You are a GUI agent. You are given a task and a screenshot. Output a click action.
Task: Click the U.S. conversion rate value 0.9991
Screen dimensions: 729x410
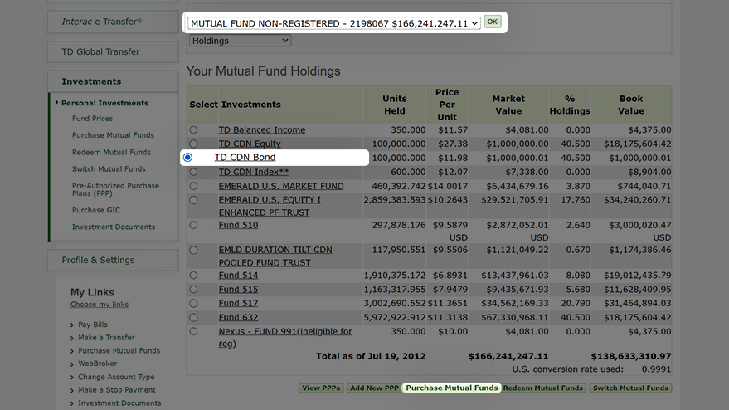tap(656, 369)
